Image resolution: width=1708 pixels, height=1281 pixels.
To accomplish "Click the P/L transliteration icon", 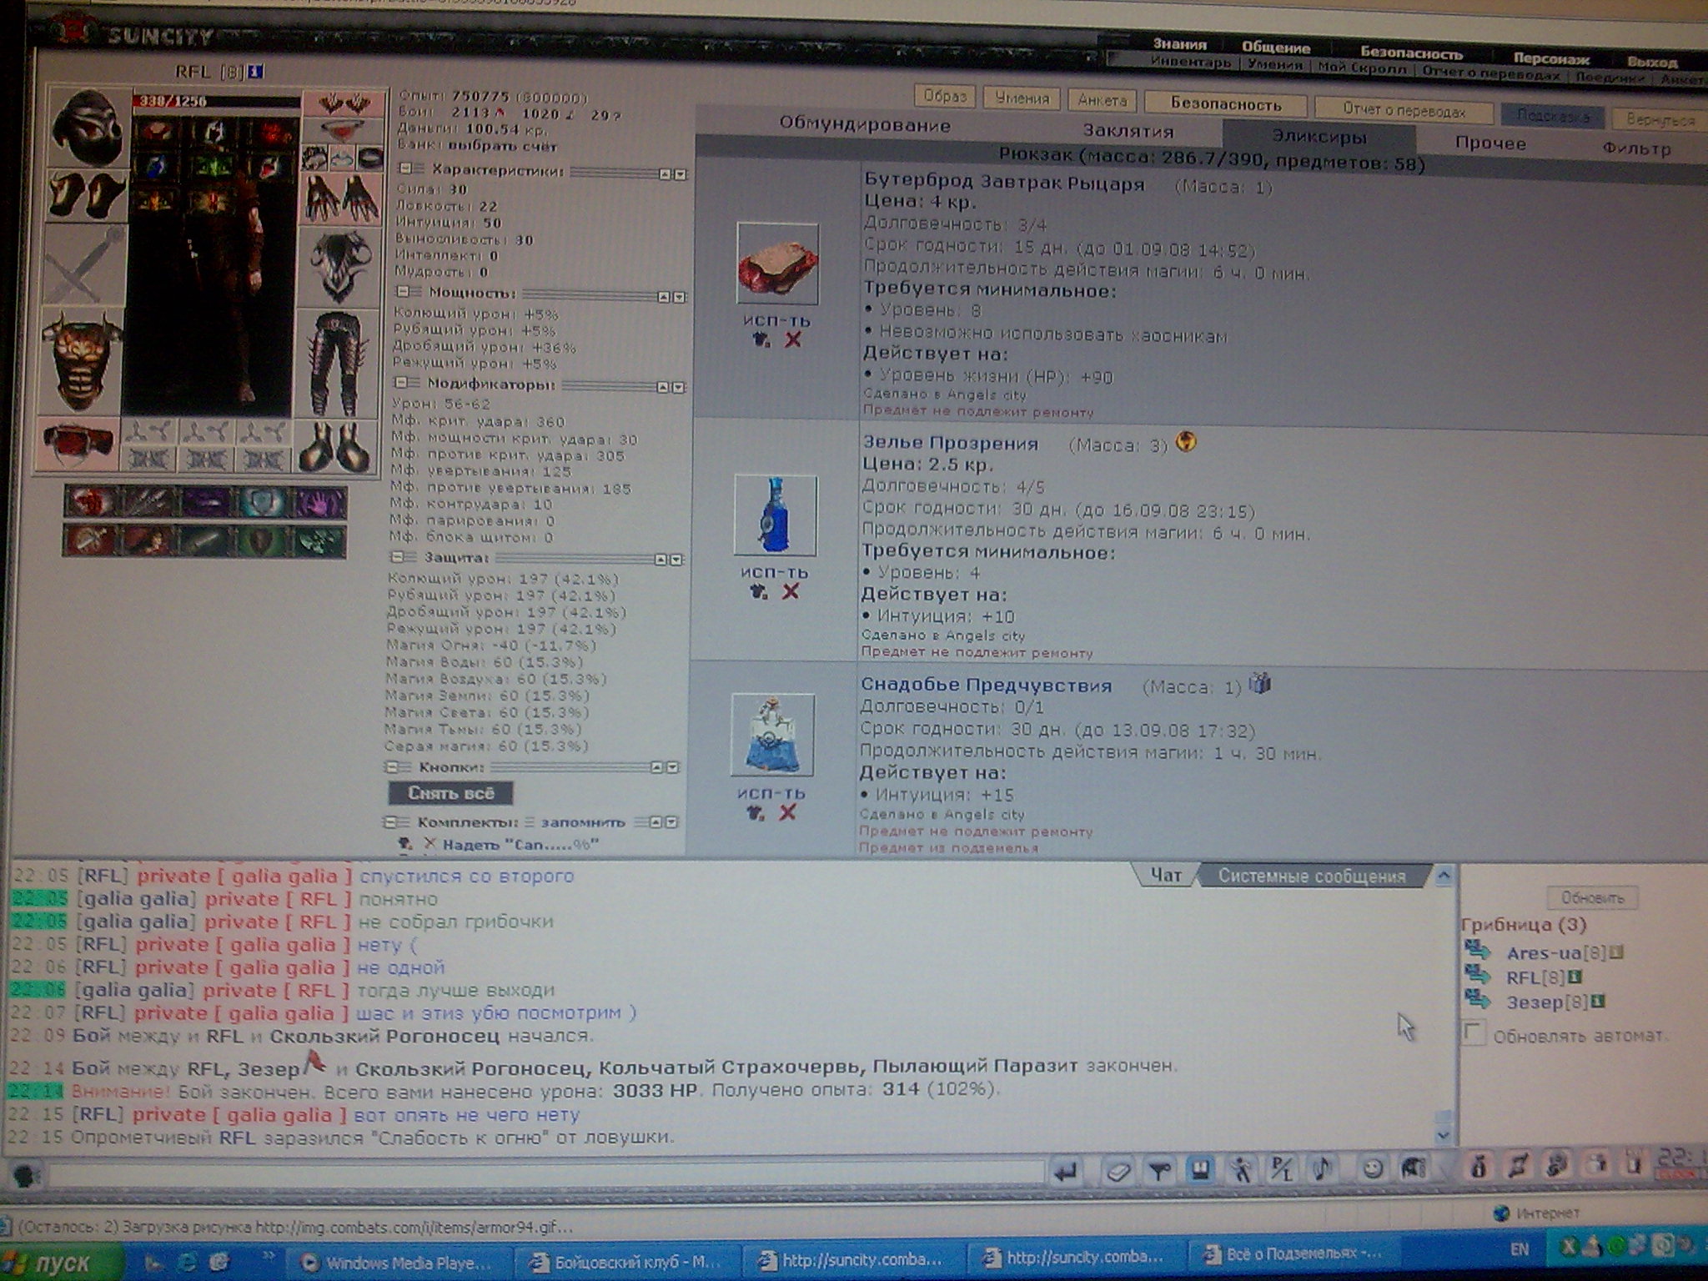I will pyautogui.click(x=1282, y=1169).
